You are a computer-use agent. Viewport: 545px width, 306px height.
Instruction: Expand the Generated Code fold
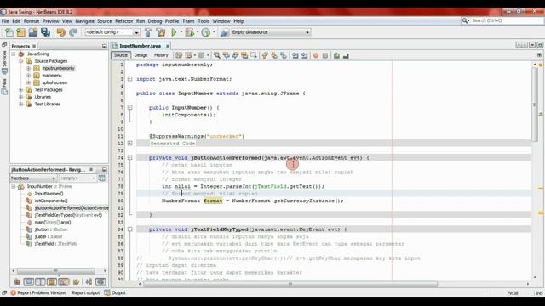[129, 144]
